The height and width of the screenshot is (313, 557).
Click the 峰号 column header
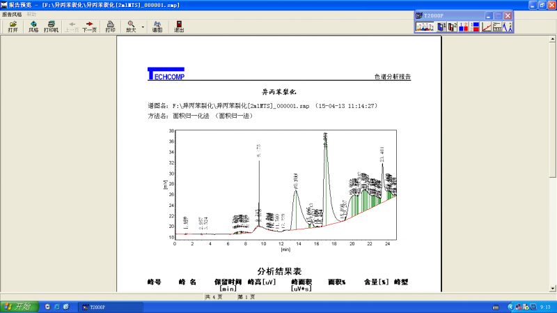point(154,282)
